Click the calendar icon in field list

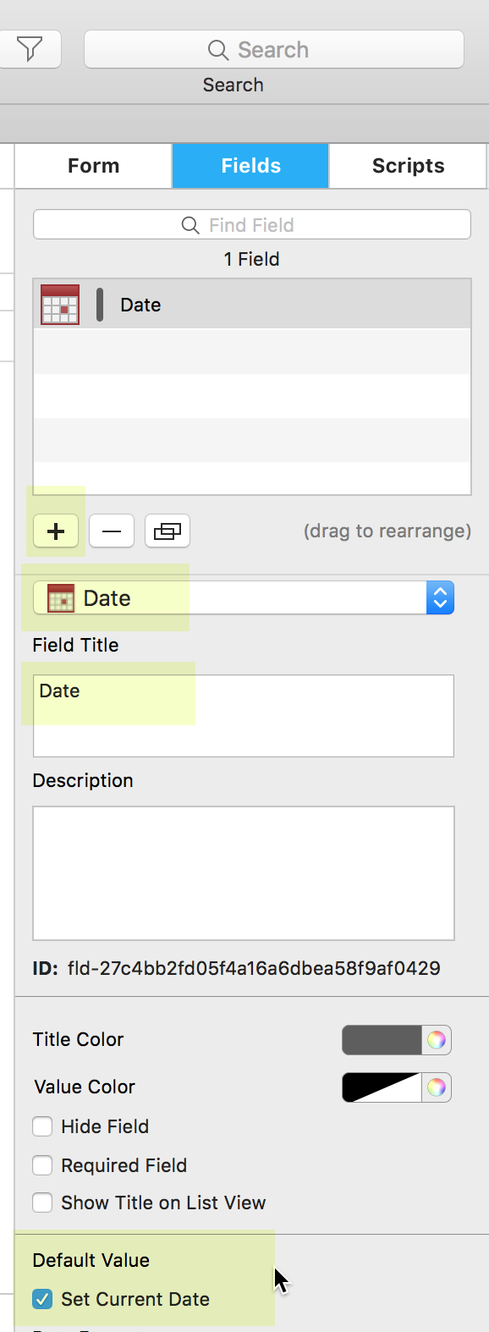(60, 305)
